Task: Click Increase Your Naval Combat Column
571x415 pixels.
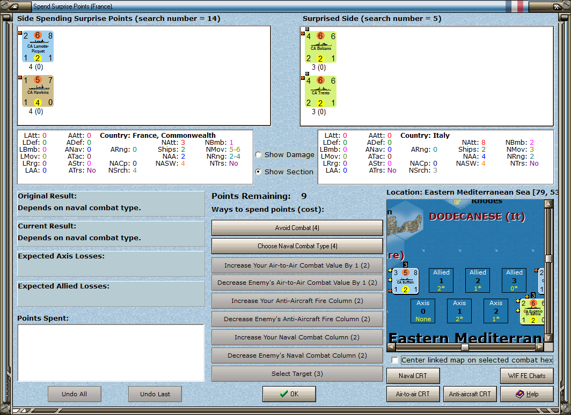Action: [x=297, y=337]
